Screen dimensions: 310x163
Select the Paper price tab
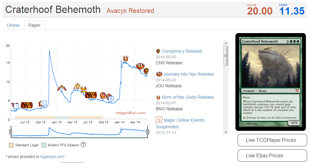pos(34,25)
